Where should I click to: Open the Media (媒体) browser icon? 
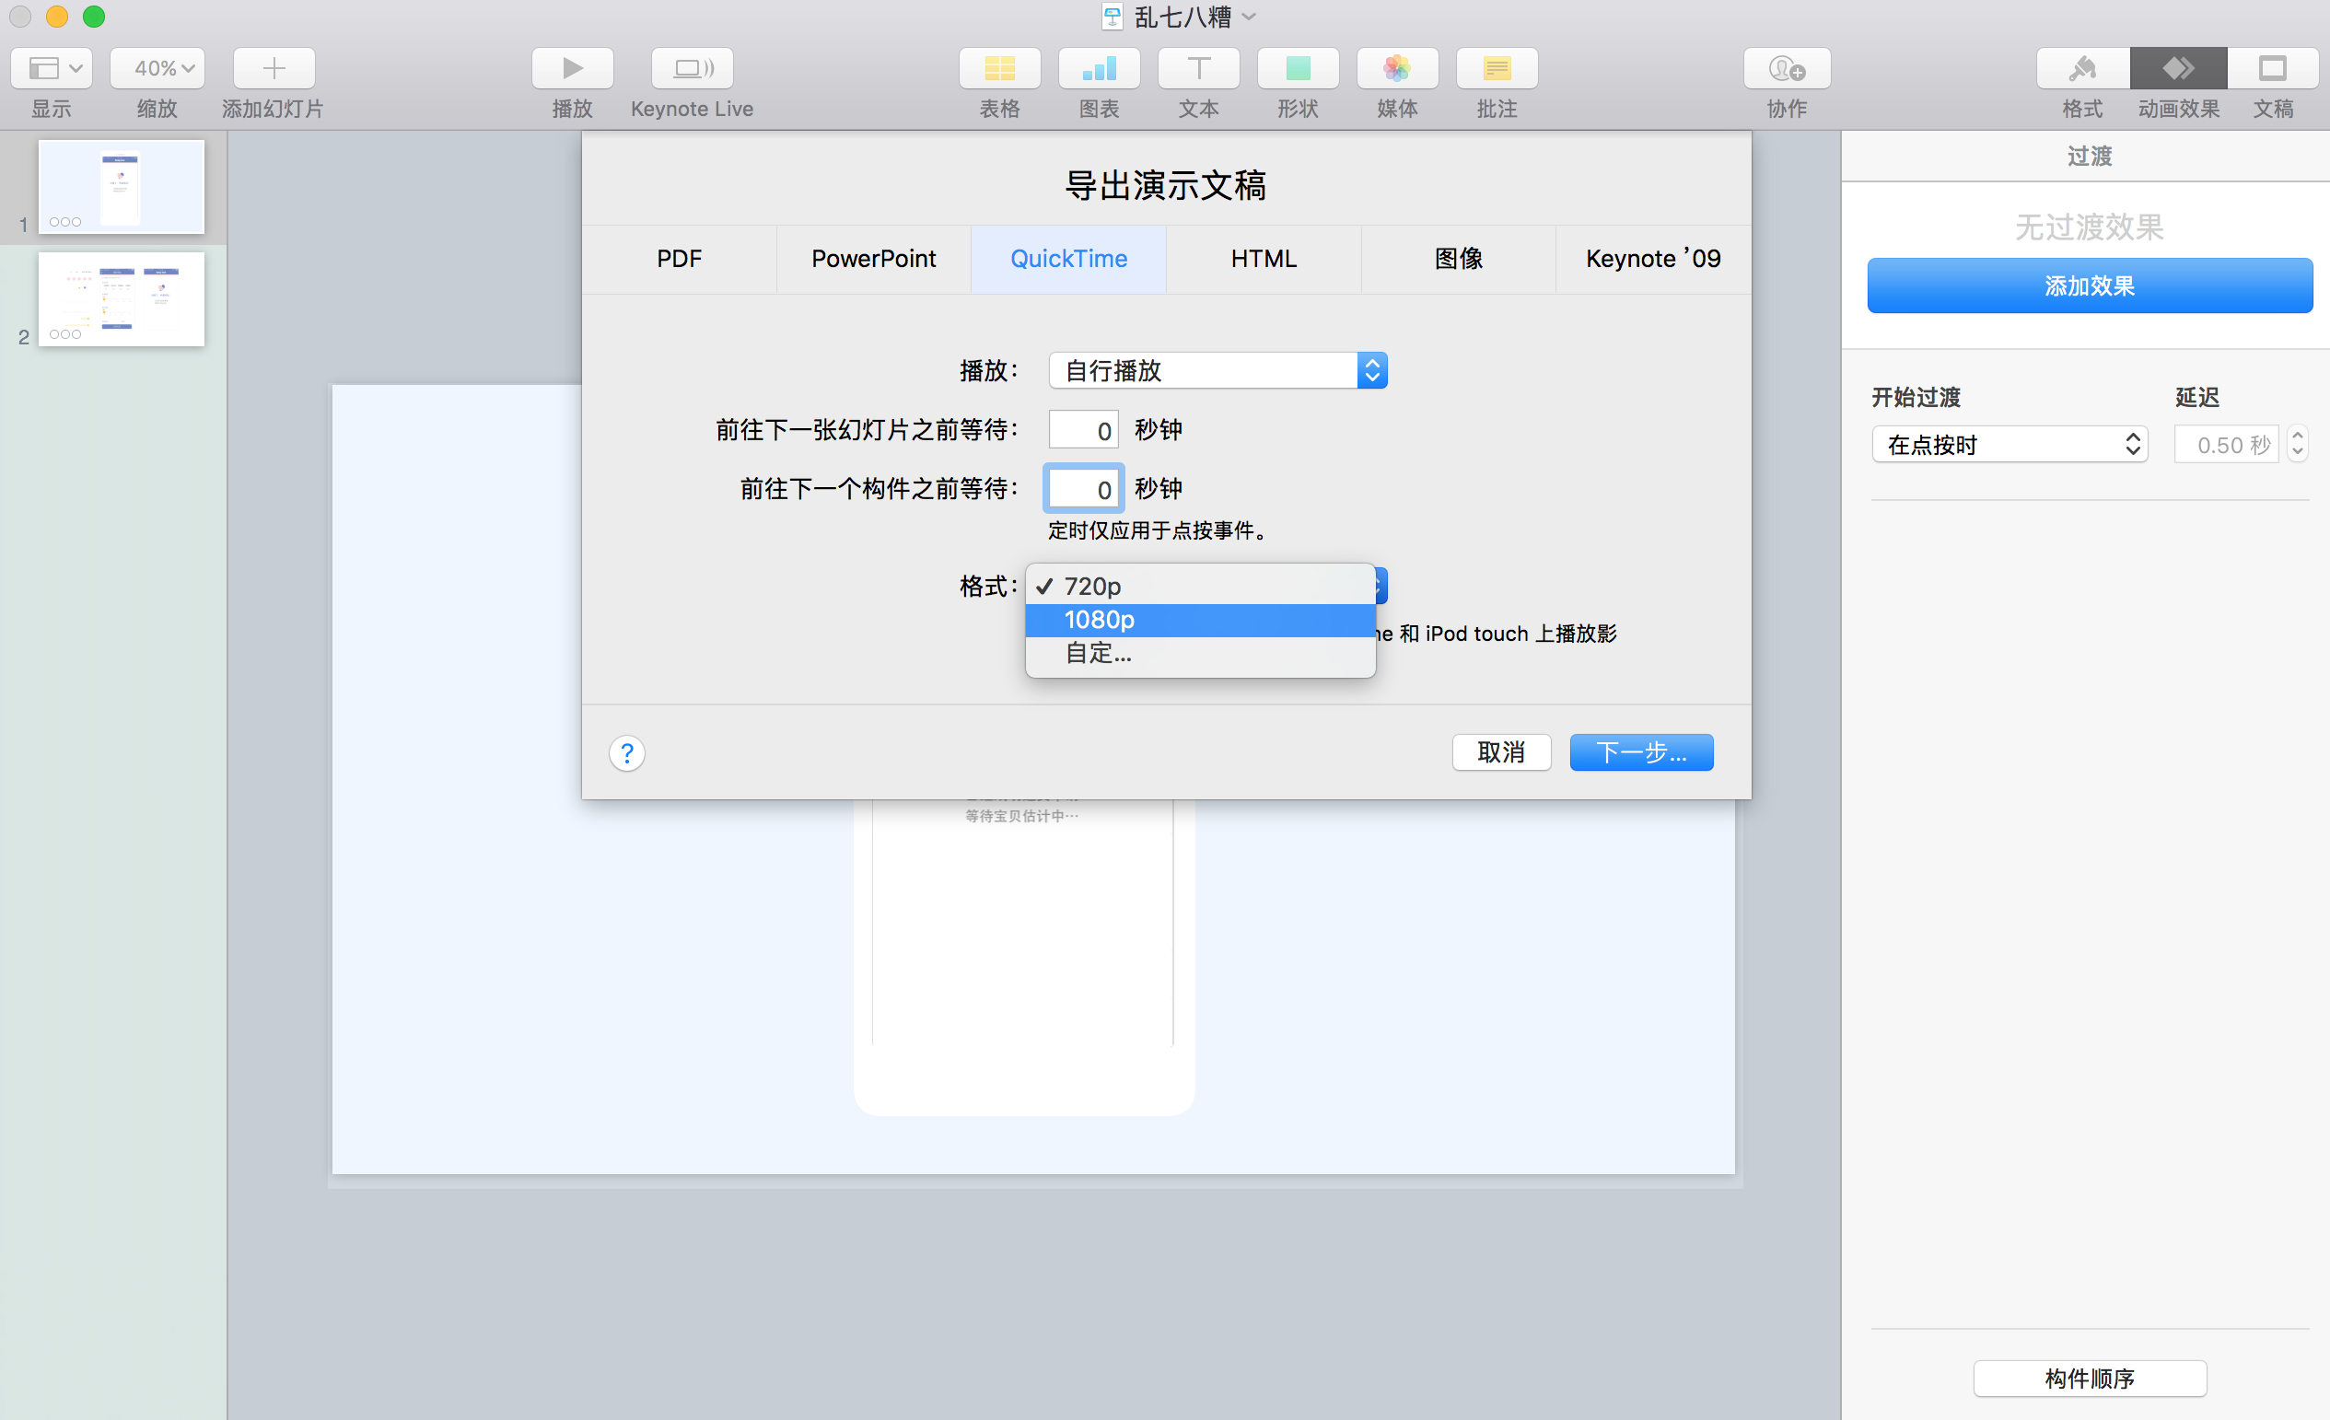pyautogui.click(x=1397, y=68)
